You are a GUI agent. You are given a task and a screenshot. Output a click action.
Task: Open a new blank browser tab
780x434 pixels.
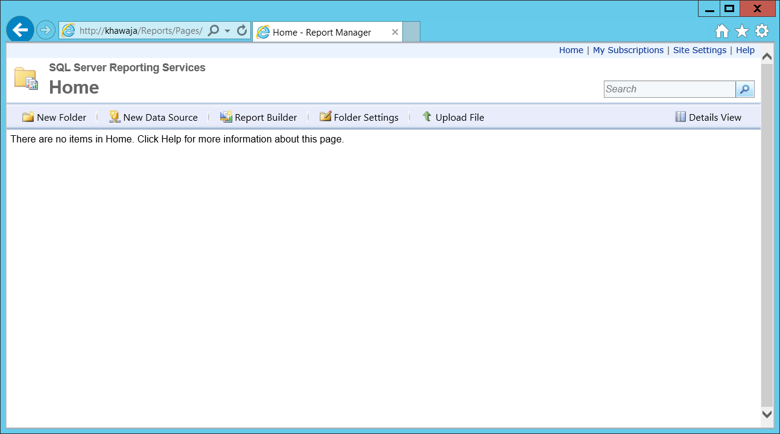[x=411, y=32]
